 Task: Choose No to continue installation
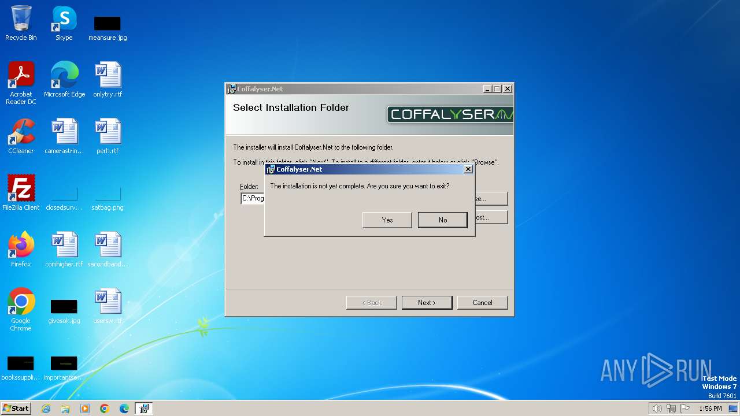tap(443, 220)
